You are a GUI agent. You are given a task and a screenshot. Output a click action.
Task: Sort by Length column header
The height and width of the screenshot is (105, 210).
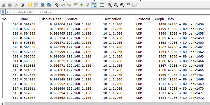pyautogui.click(x=159, y=19)
